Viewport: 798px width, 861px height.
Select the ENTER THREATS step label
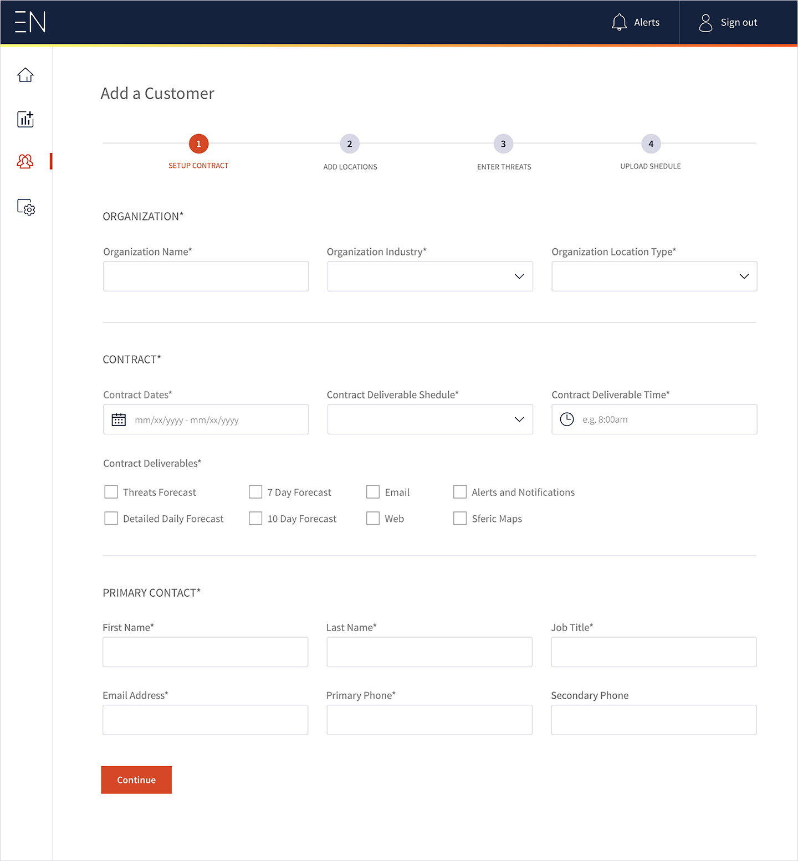pyautogui.click(x=504, y=167)
